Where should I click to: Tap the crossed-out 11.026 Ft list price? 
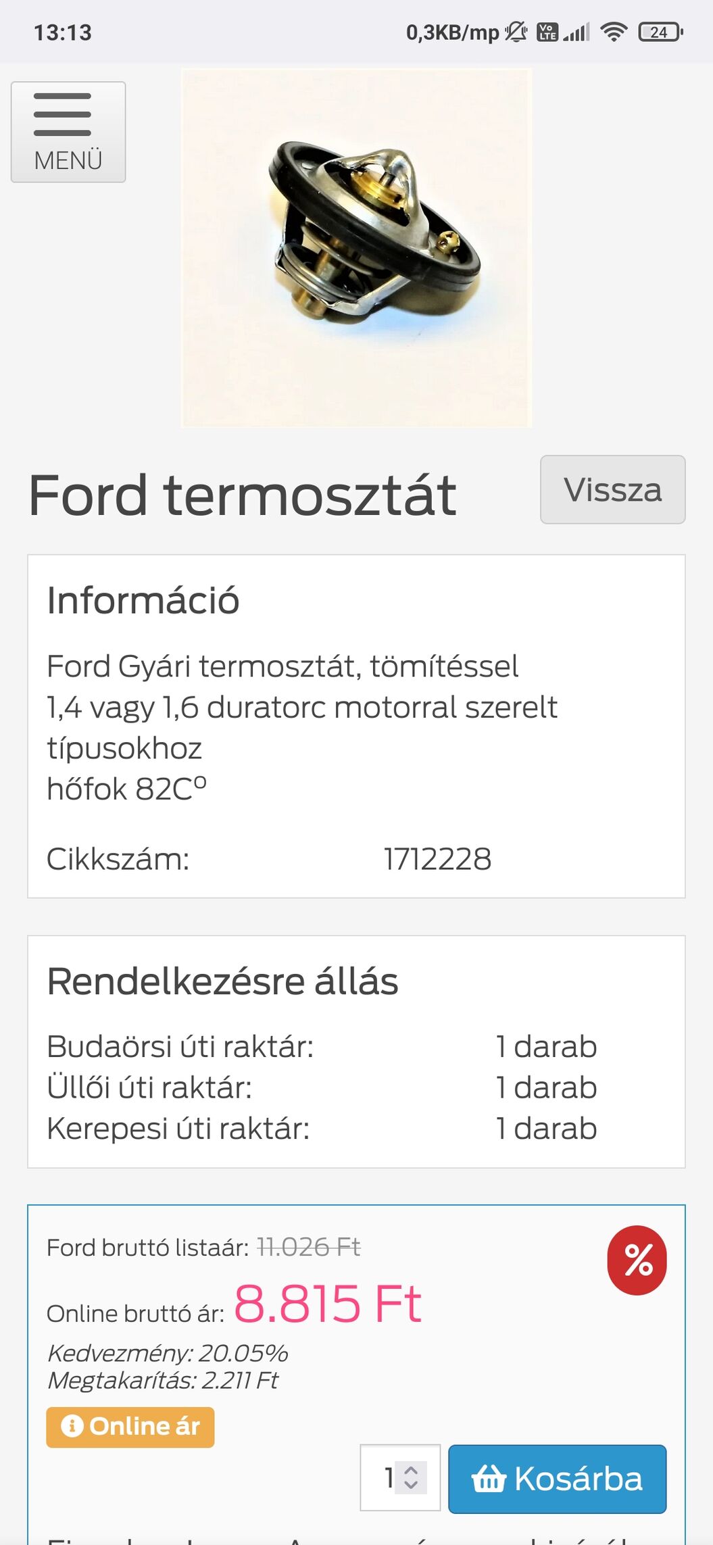coord(308,1247)
